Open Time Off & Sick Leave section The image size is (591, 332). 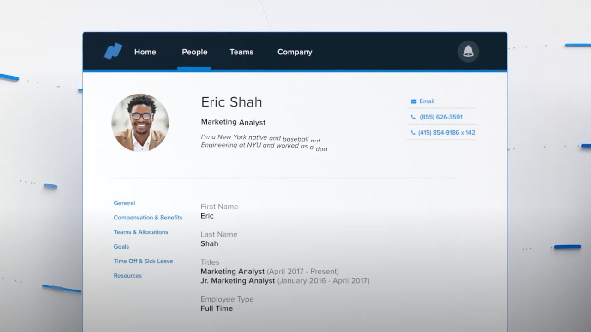[x=143, y=261]
